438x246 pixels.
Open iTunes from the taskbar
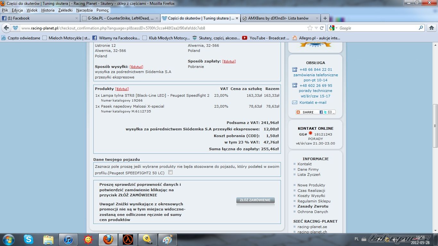coord(68,240)
